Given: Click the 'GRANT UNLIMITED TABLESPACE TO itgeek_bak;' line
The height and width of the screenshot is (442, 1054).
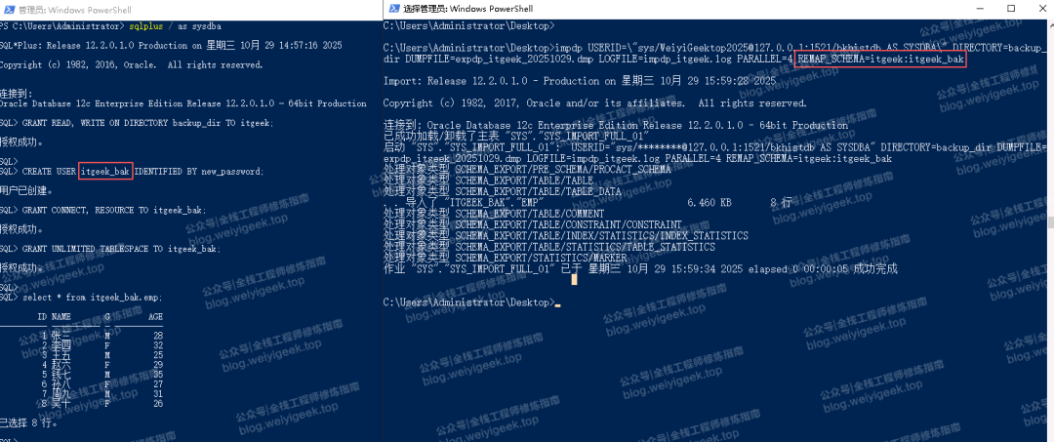Looking at the screenshot, I should (122, 249).
